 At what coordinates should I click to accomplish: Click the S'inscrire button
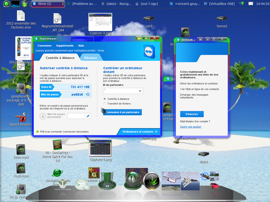[x=192, y=114]
